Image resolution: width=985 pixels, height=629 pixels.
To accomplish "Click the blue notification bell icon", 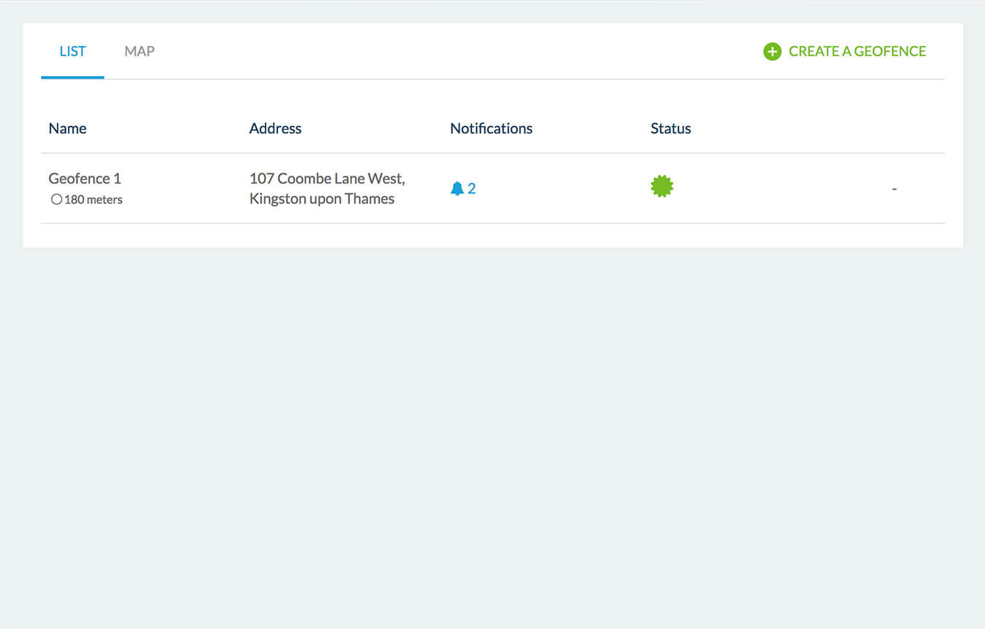I will point(457,189).
